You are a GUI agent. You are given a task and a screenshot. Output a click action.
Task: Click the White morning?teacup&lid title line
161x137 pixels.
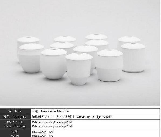pos(52,122)
